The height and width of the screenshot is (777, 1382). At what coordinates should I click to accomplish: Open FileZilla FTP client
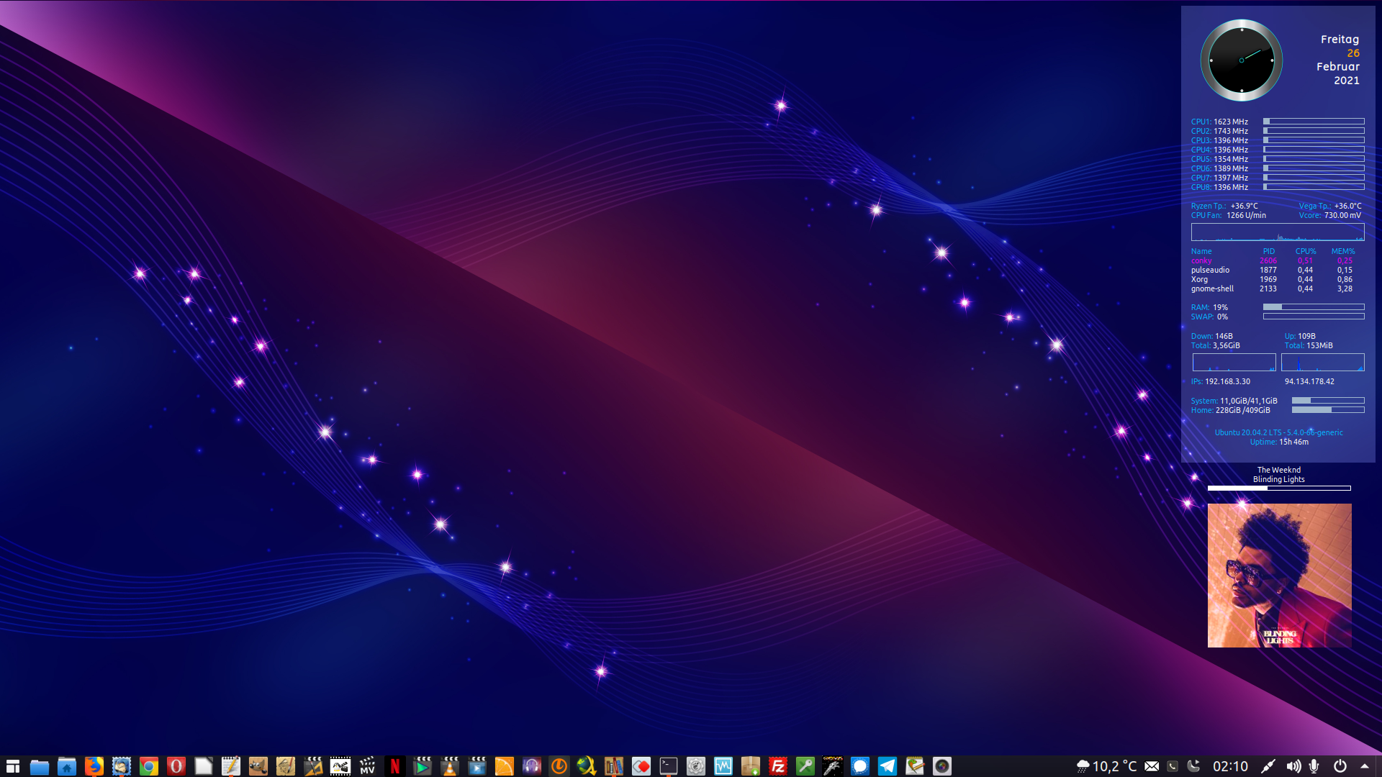click(x=777, y=766)
